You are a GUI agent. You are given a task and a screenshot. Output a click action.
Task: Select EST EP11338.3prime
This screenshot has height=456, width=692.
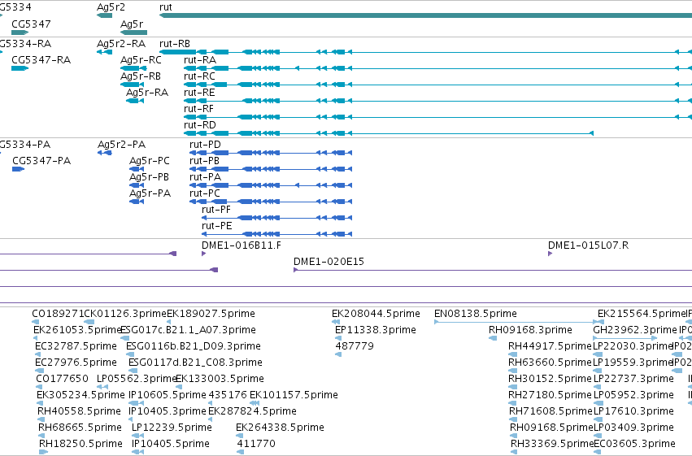pos(376,330)
